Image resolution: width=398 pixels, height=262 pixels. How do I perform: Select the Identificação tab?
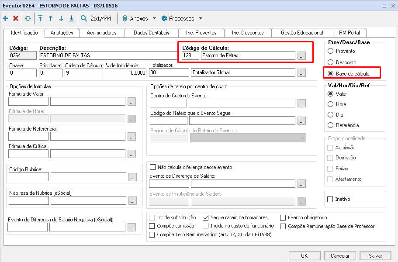[24, 33]
